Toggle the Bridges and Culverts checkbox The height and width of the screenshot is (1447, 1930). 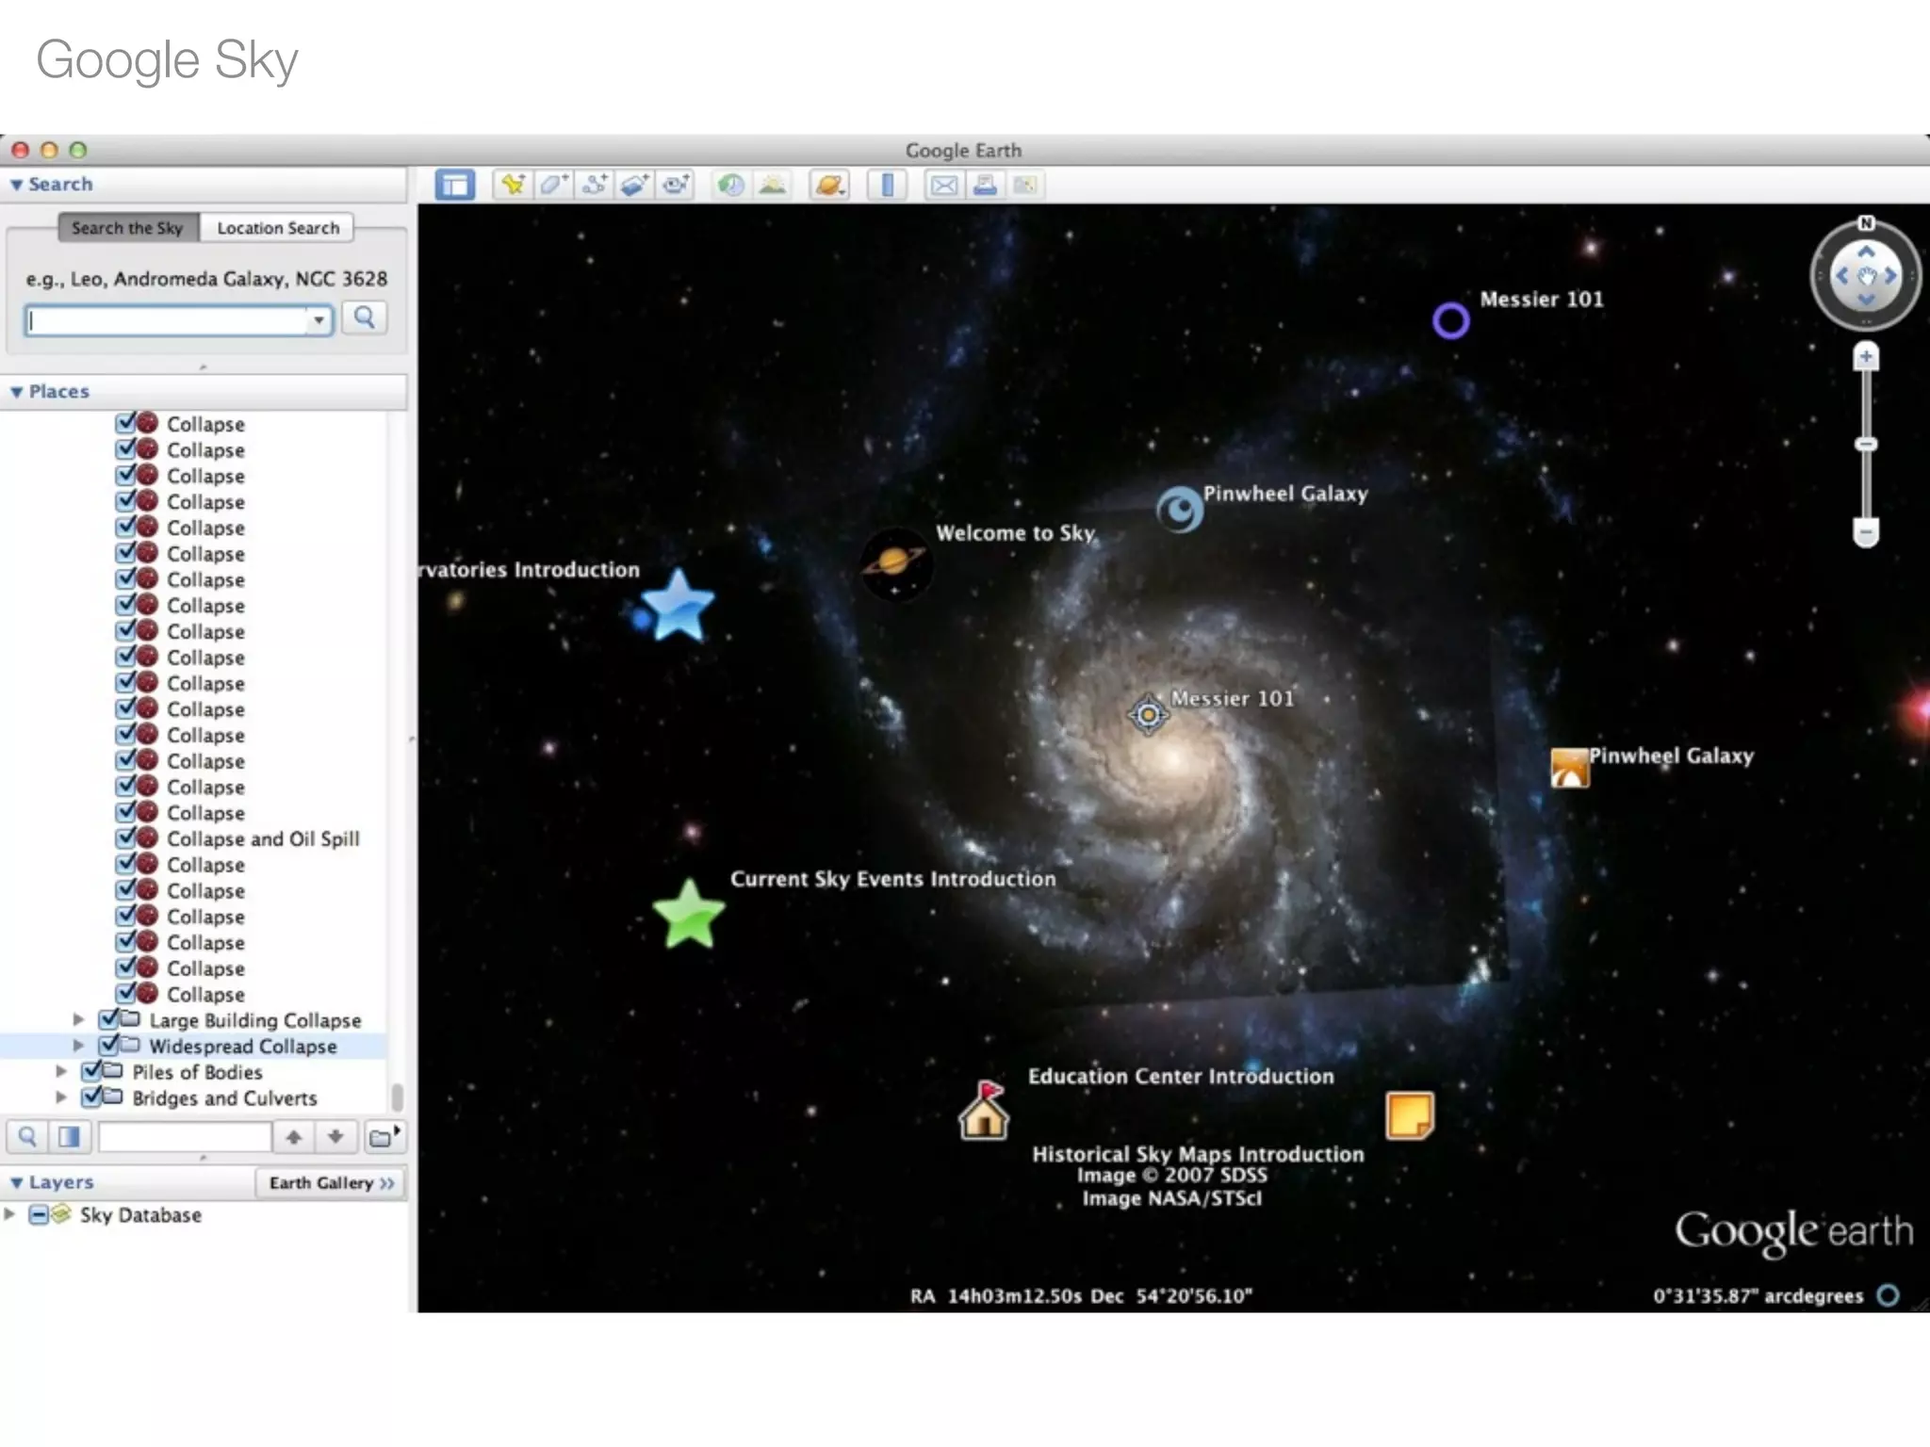tap(91, 1097)
